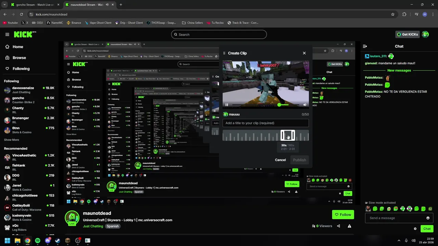Click the Just Chatting category link
This screenshot has width=438, height=246.
(x=93, y=226)
